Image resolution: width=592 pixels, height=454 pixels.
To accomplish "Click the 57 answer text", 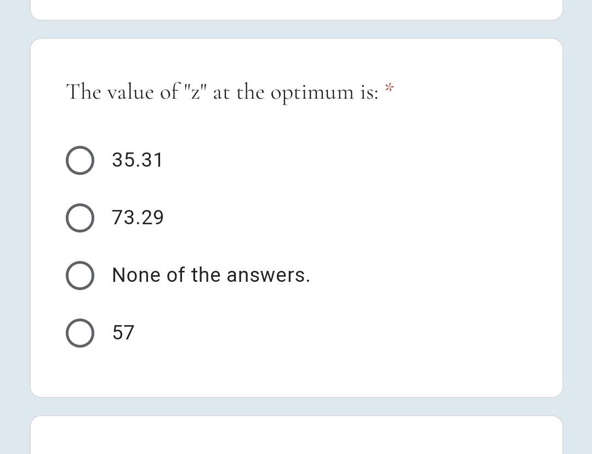I will point(123,333).
